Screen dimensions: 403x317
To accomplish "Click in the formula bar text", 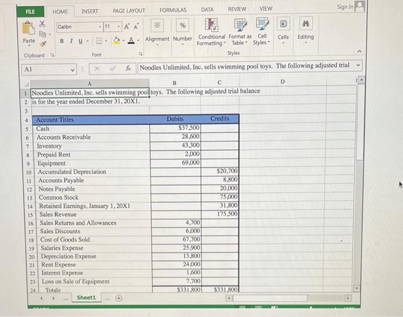I will point(245,66).
